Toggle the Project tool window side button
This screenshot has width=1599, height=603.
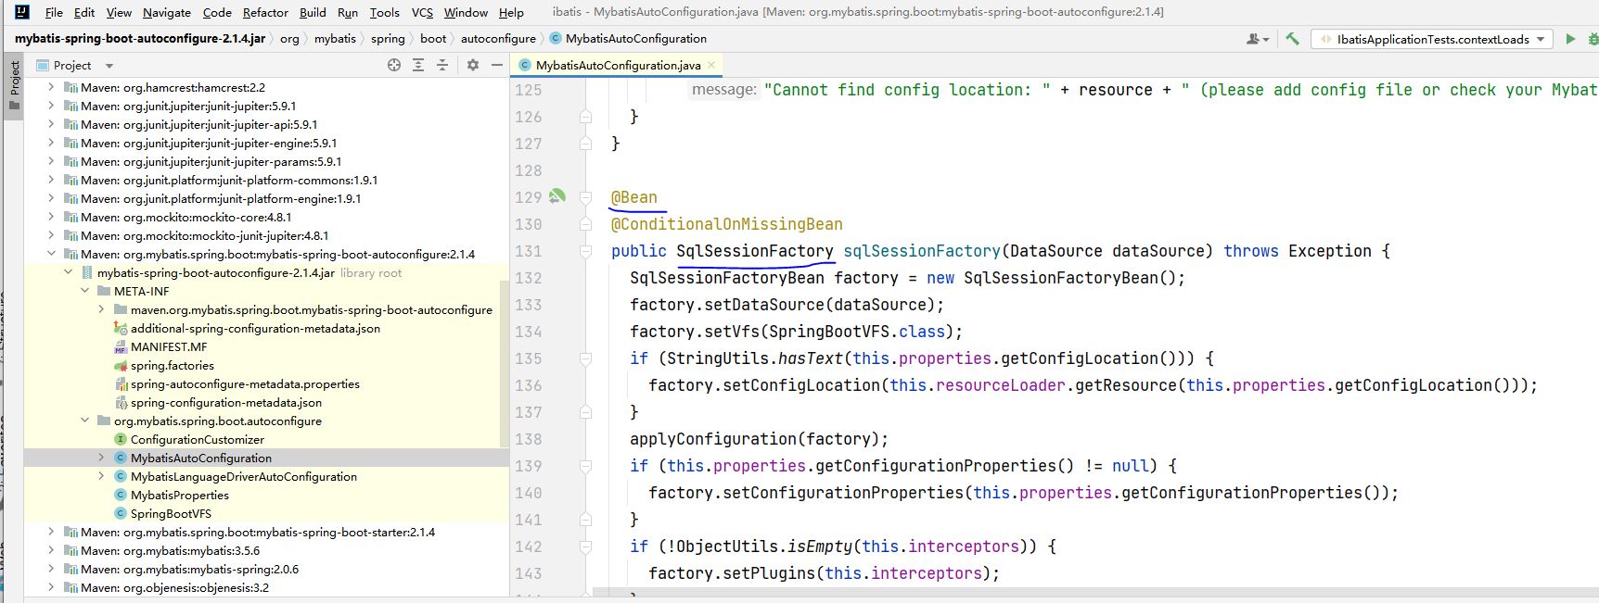point(14,85)
